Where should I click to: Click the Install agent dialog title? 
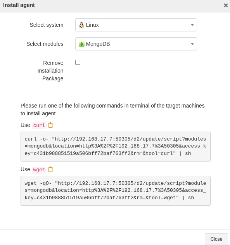(x=19, y=5)
